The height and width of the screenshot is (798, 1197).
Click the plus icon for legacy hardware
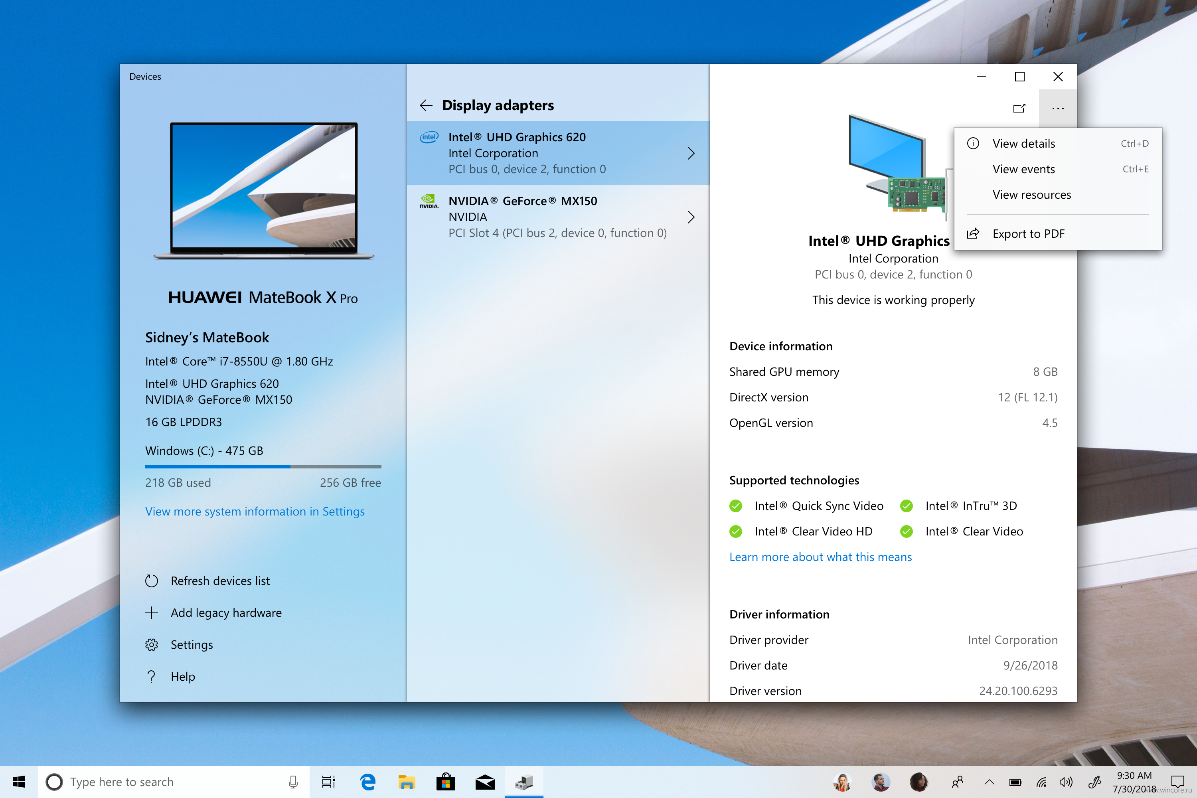(x=152, y=613)
